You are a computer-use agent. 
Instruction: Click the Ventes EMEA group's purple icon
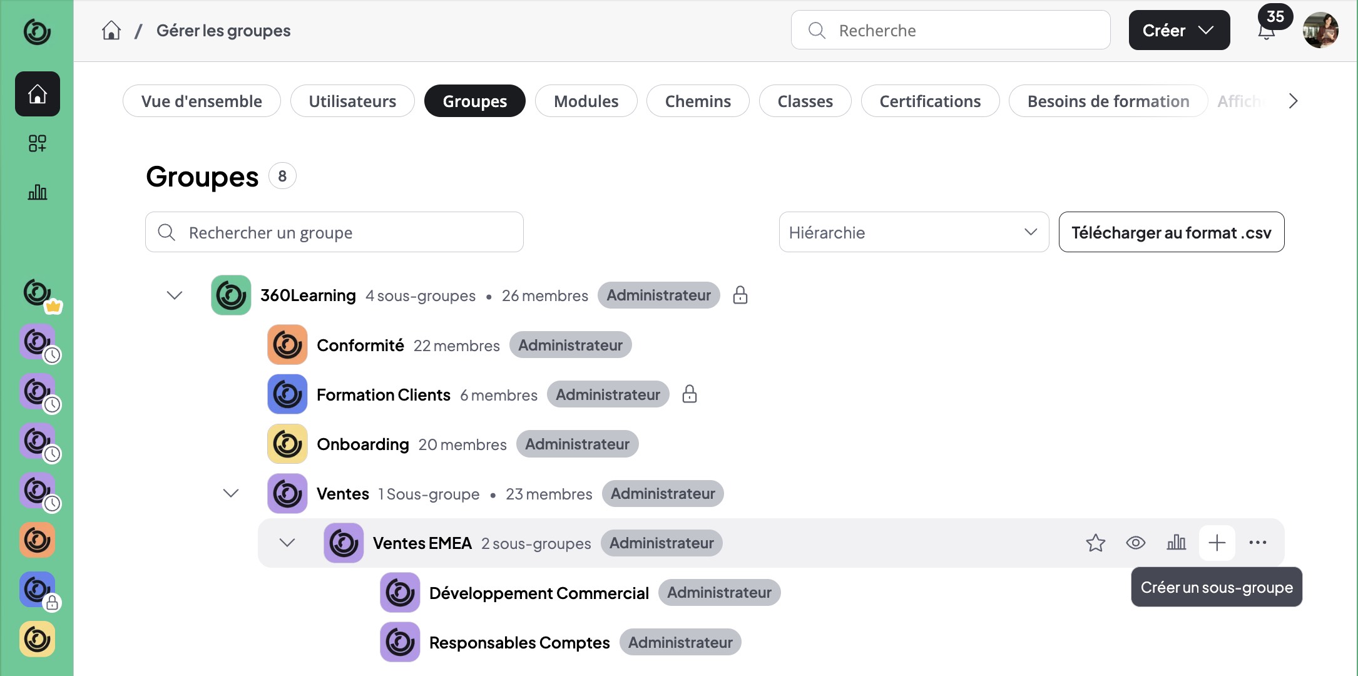point(344,543)
